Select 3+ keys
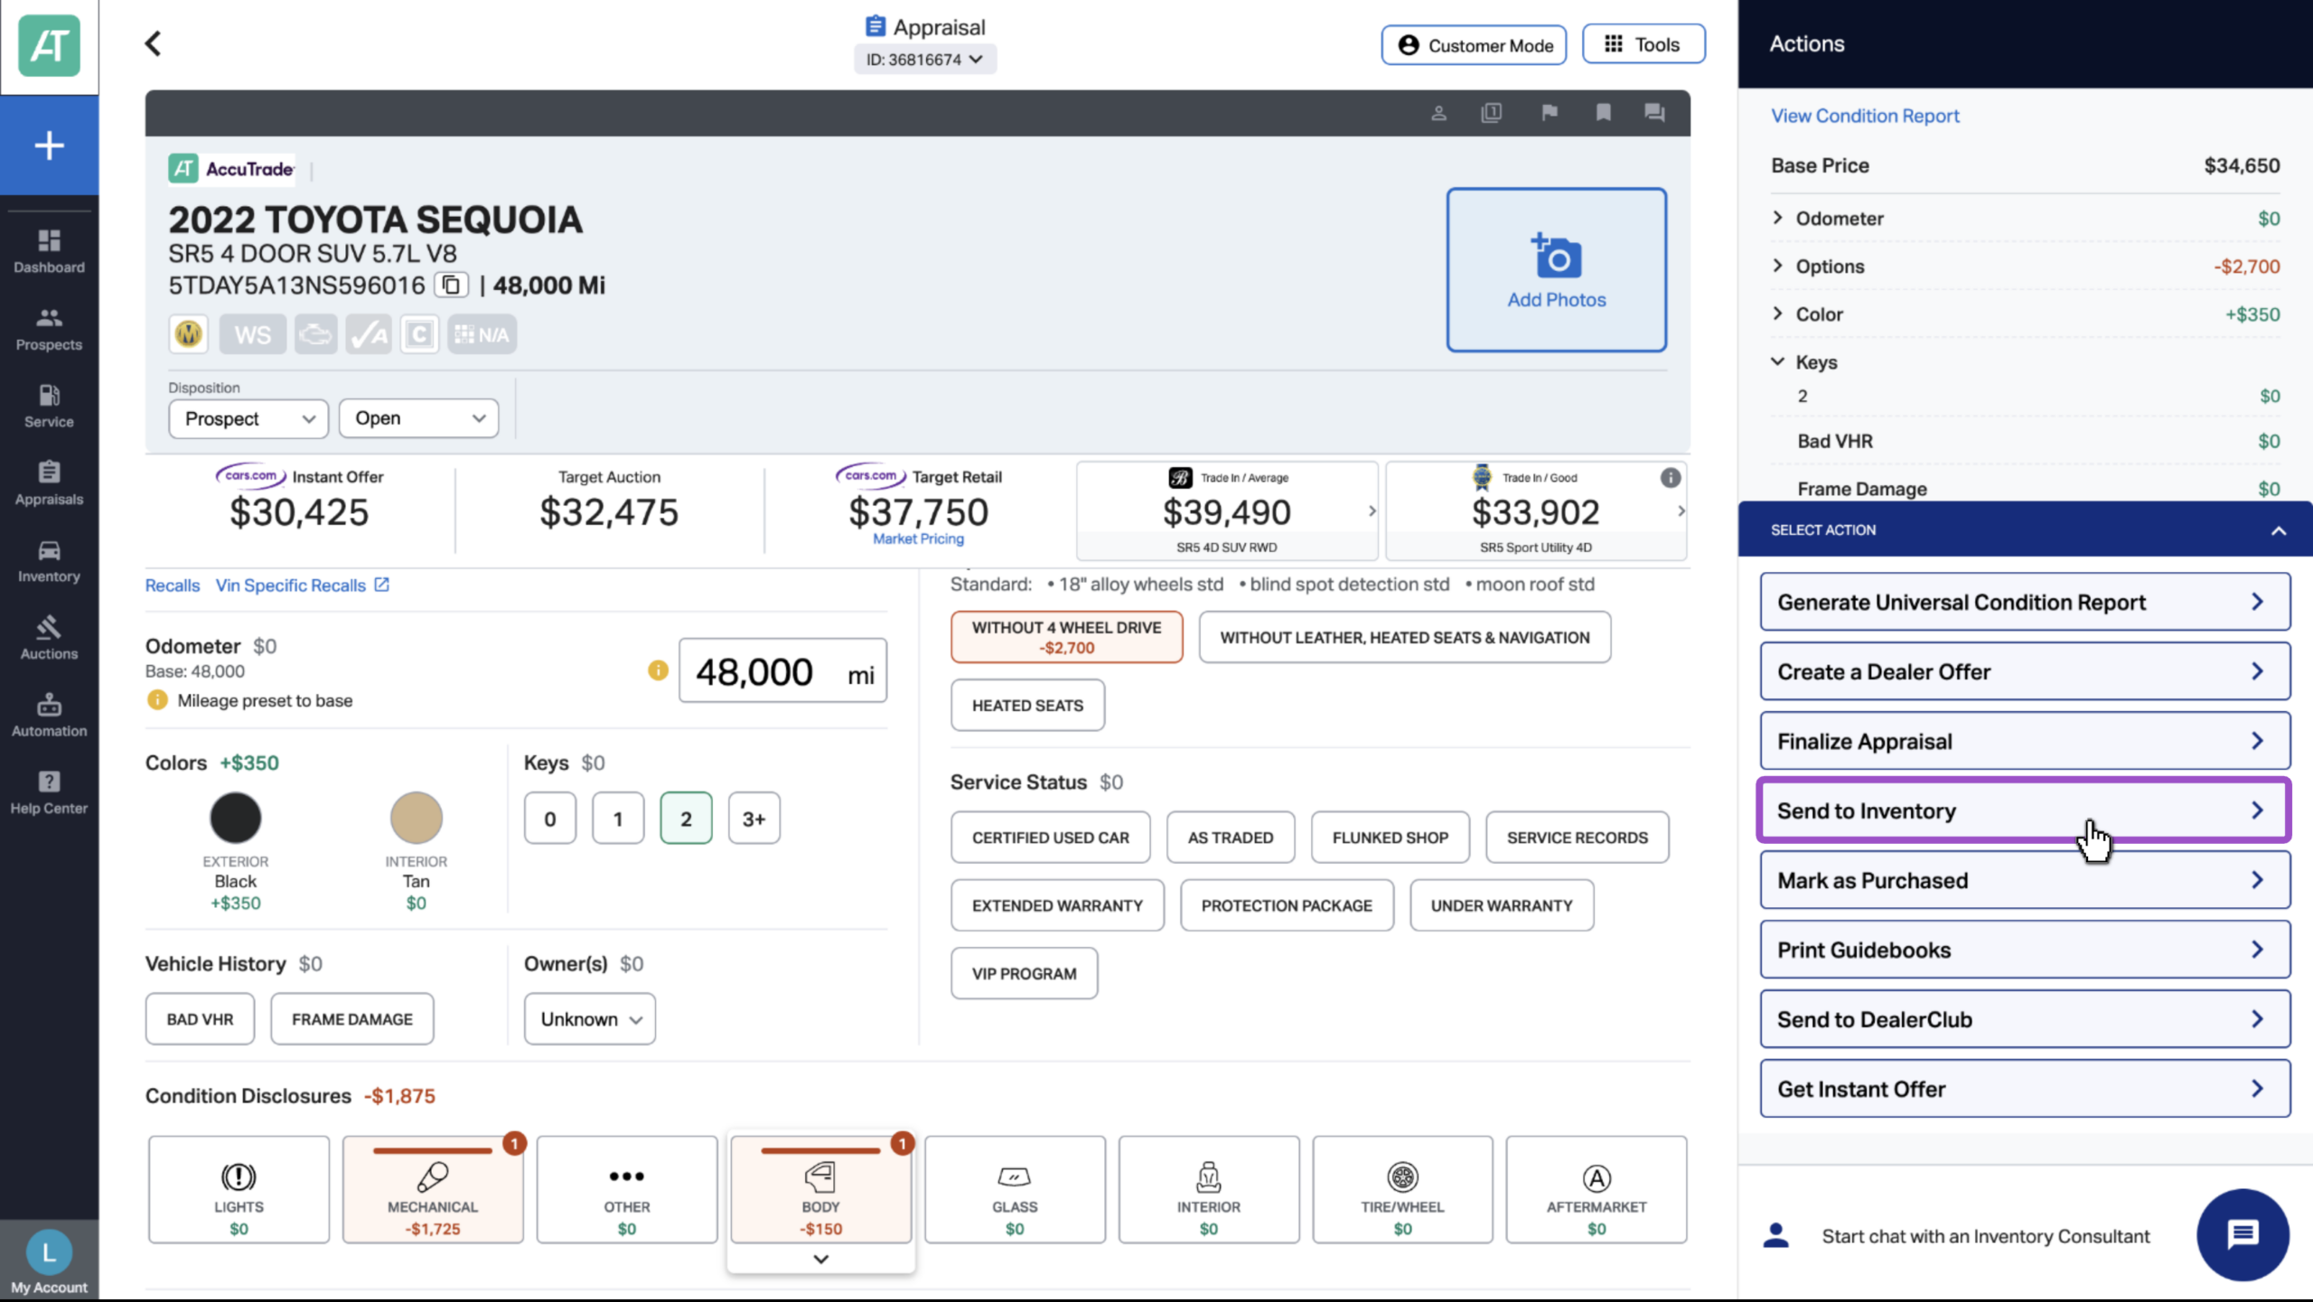 754,819
